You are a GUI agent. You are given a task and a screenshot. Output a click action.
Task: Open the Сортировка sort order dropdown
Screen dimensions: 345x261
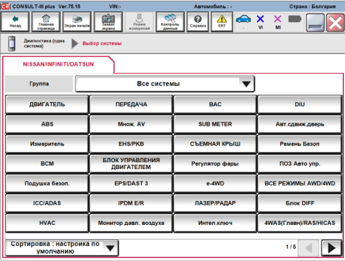click(x=62, y=248)
